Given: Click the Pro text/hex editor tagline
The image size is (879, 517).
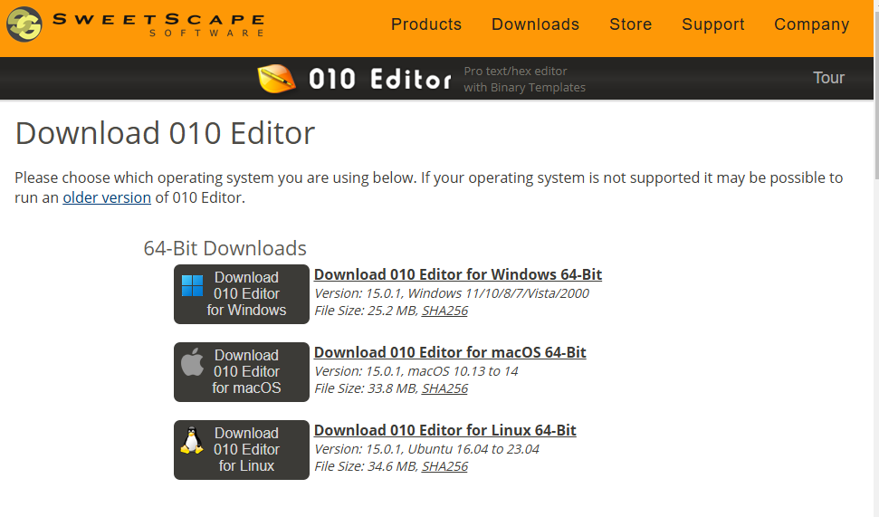Looking at the screenshot, I should tap(524, 79).
